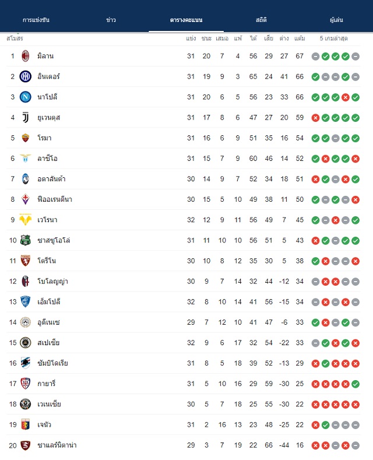
Task: Open the มิลาน team link
Action: (x=45, y=56)
